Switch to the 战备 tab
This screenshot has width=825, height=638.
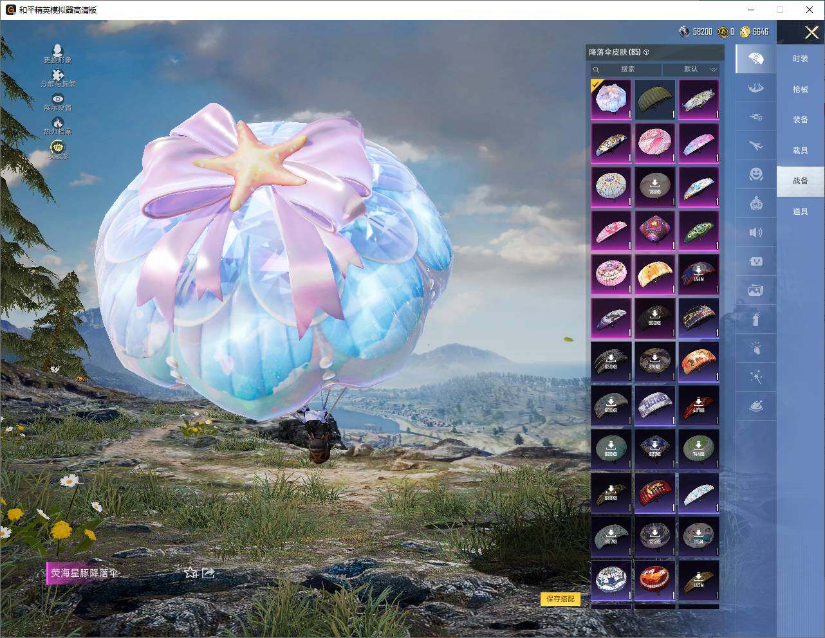[801, 181]
